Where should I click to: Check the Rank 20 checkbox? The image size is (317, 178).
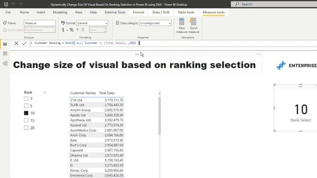[26, 128]
